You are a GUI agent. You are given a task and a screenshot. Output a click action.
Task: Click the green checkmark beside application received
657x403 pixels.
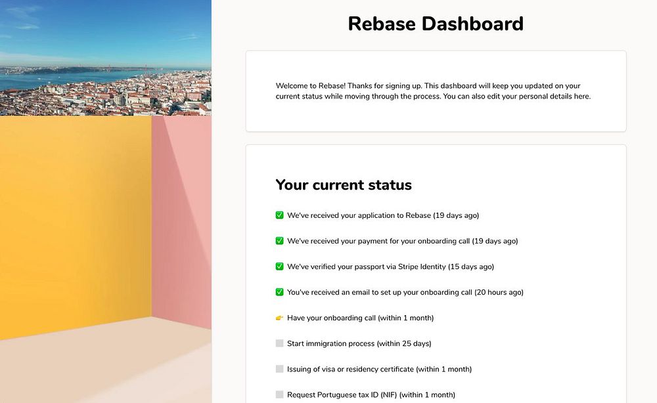(279, 215)
